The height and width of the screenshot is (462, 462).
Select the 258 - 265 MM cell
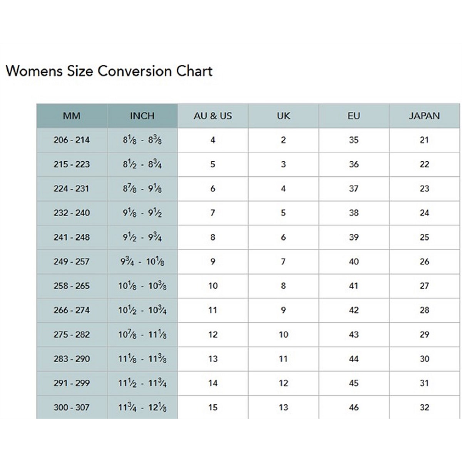(x=72, y=286)
